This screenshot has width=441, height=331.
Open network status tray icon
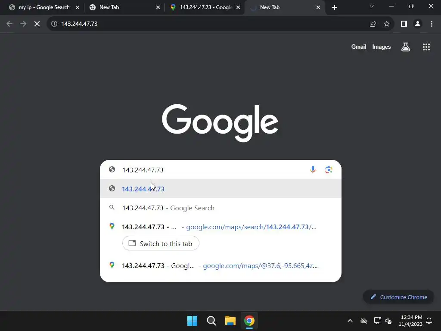pyautogui.click(x=377, y=321)
